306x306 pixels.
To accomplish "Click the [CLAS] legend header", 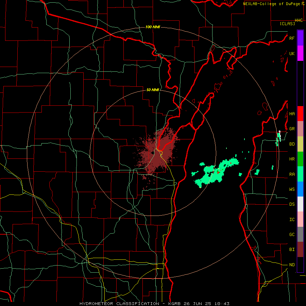I will [x=287, y=23].
